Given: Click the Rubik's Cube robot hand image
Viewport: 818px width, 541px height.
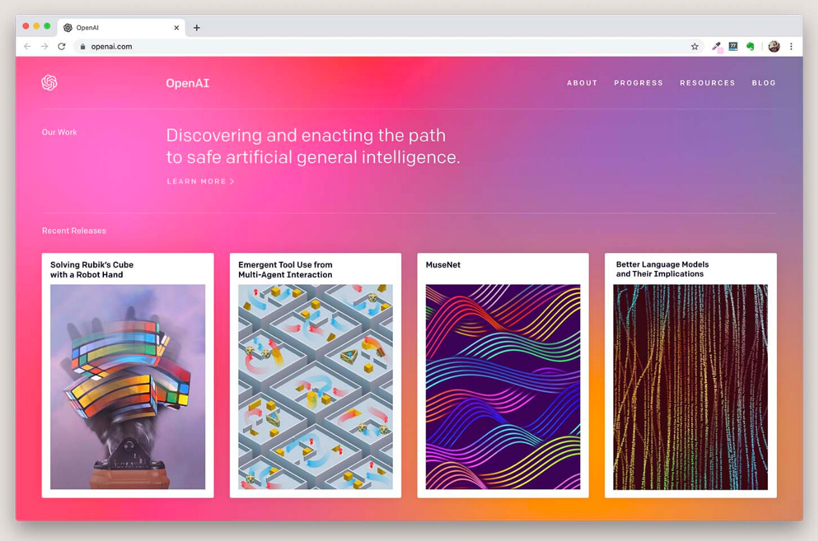Looking at the screenshot, I should point(127,386).
